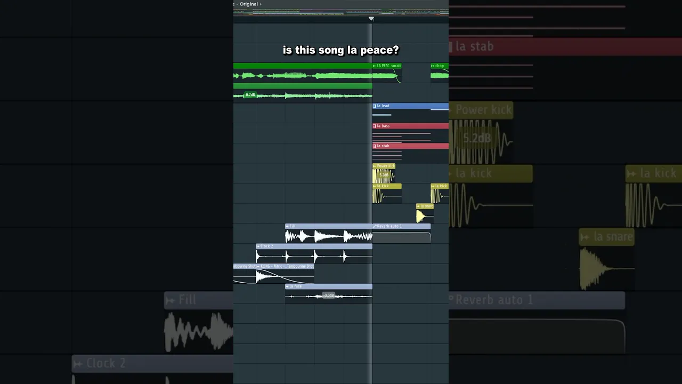682x384 pixels.
Task: Click the Original arrangement name
Action: tap(248, 4)
